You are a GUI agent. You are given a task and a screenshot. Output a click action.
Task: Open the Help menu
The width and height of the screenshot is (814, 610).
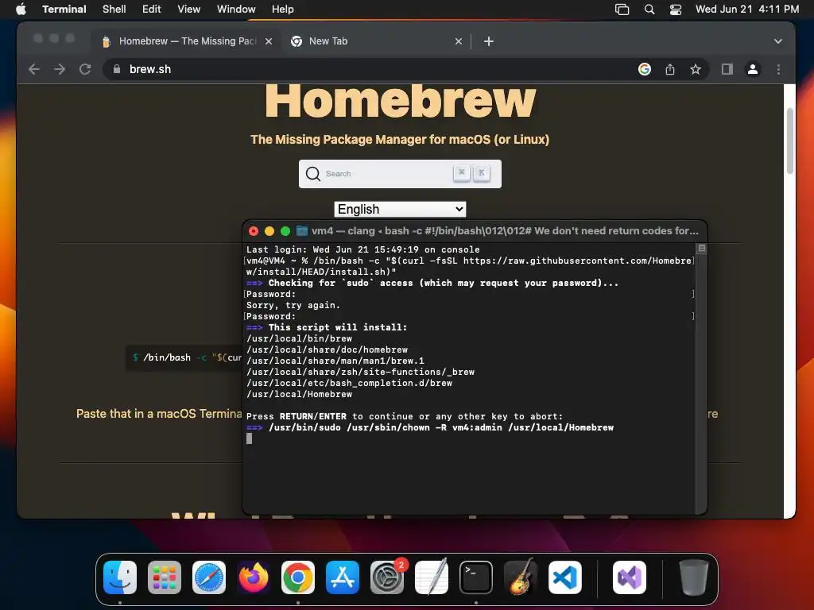click(x=283, y=10)
